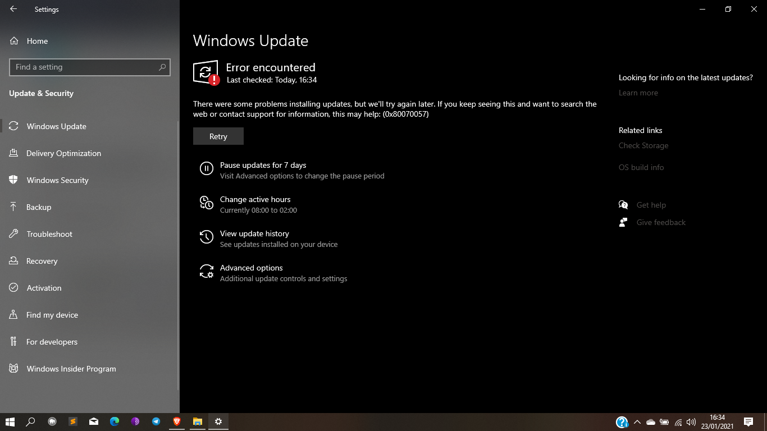Click Get help link

[x=651, y=205]
